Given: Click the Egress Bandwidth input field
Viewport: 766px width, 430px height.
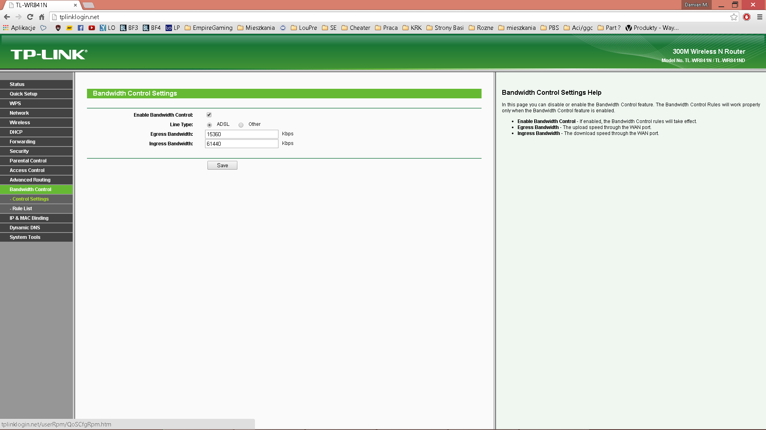Looking at the screenshot, I should point(241,134).
